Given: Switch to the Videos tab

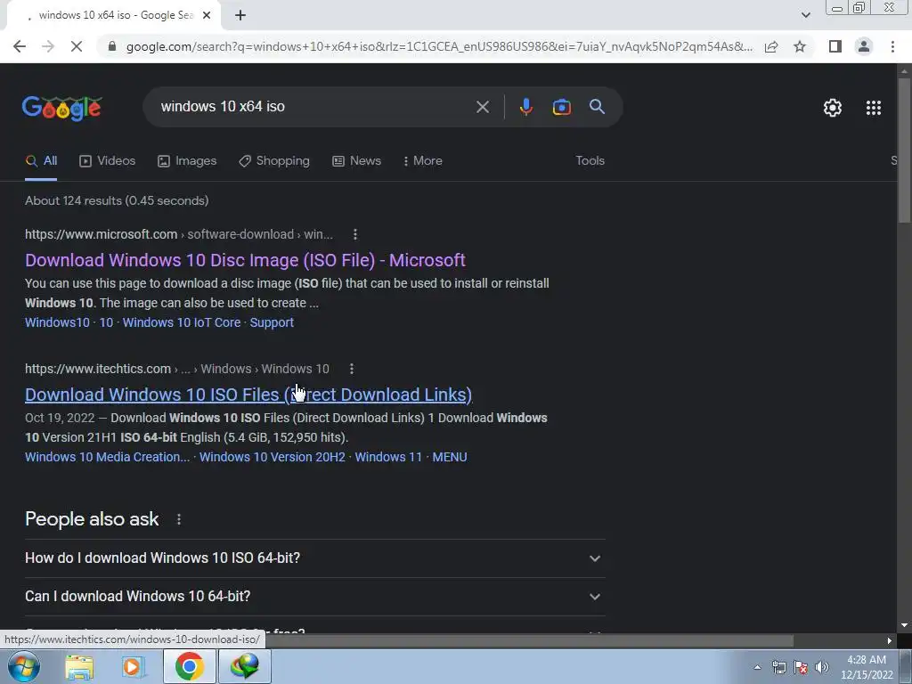Looking at the screenshot, I should click(108, 161).
